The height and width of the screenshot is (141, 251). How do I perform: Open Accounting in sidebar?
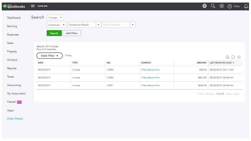tap(14, 85)
